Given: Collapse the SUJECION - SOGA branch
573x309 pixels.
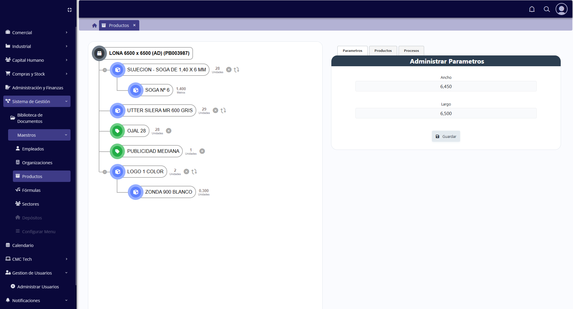Looking at the screenshot, I should click(104, 70).
